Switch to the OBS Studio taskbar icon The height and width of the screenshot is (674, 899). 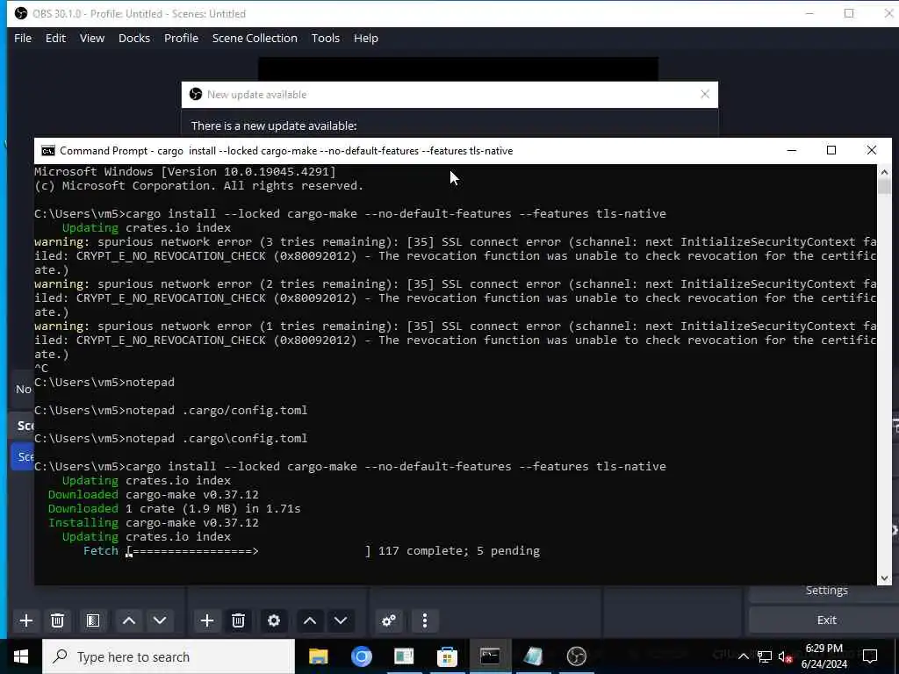(576, 656)
